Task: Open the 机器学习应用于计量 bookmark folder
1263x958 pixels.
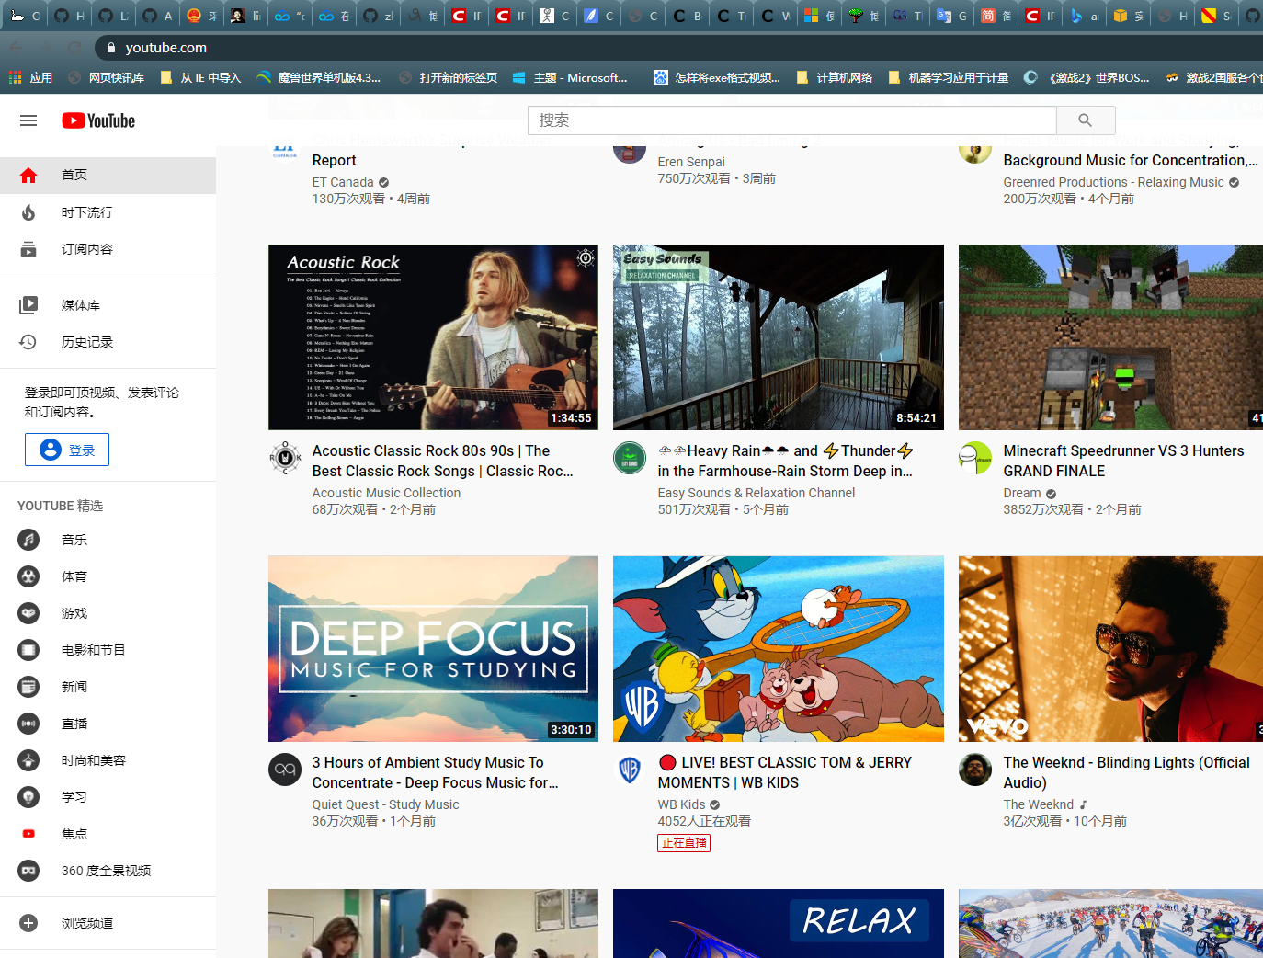Action: tap(949, 78)
